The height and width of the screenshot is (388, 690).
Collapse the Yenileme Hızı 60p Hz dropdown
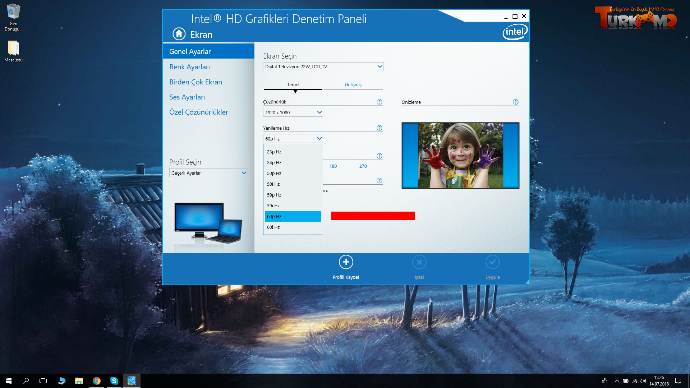[293, 139]
